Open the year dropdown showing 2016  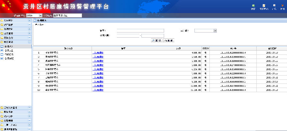click(x=40, y=15)
